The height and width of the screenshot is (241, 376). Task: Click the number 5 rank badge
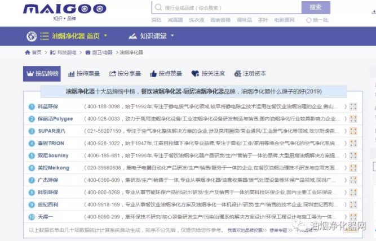[x=32, y=156]
